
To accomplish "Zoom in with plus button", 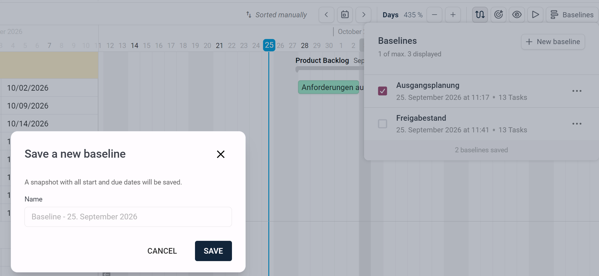I will (453, 15).
